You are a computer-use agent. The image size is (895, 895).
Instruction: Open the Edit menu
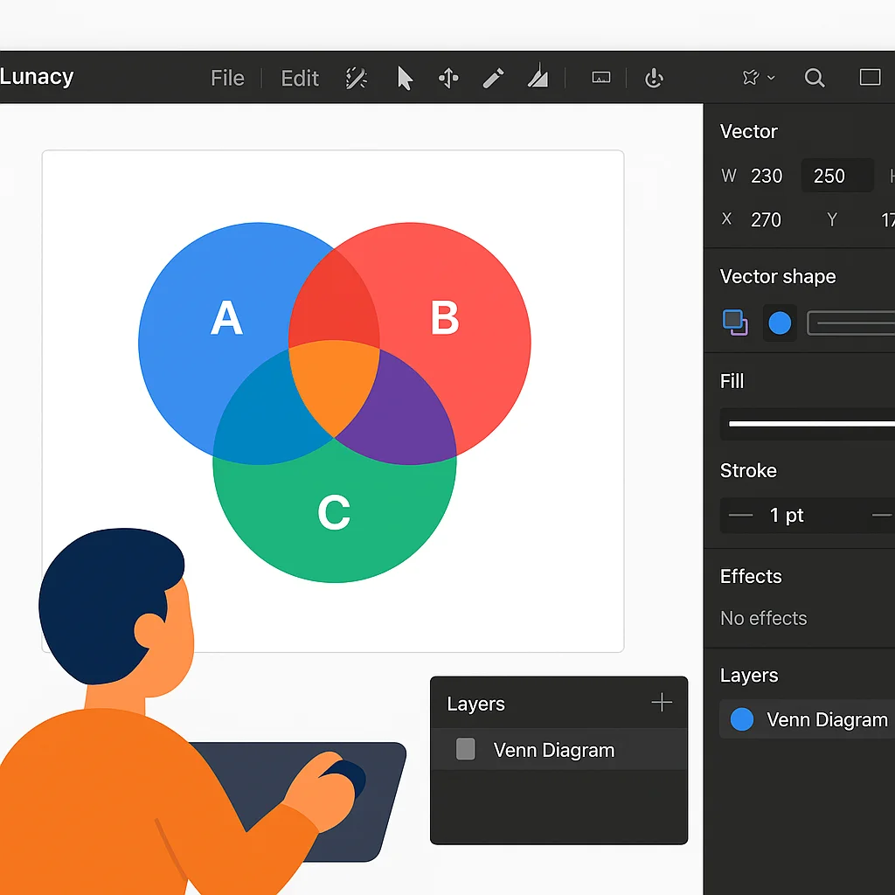point(299,78)
